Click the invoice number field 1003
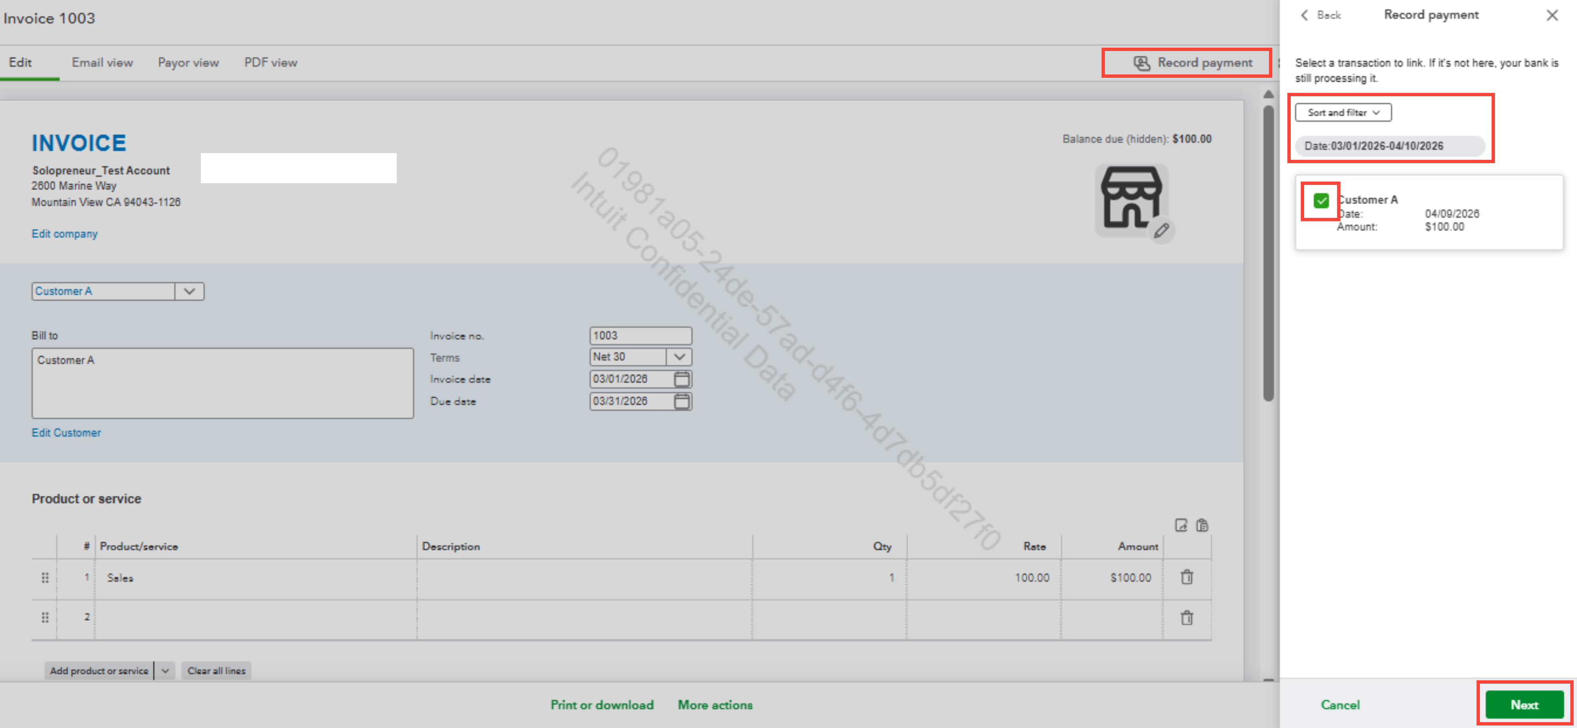Image resolution: width=1577 pixels, height=728 pixels. coord(640,335)
